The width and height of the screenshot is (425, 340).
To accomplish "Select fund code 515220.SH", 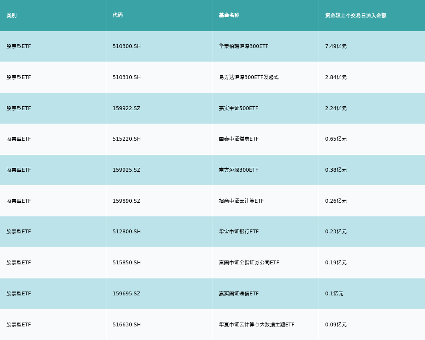I will click(127, 139).
